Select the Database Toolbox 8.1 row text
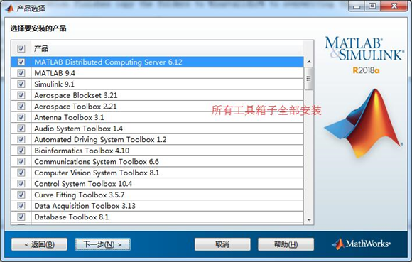The height and width of the screenshot is (262, 412). click(x=72, y=217)
